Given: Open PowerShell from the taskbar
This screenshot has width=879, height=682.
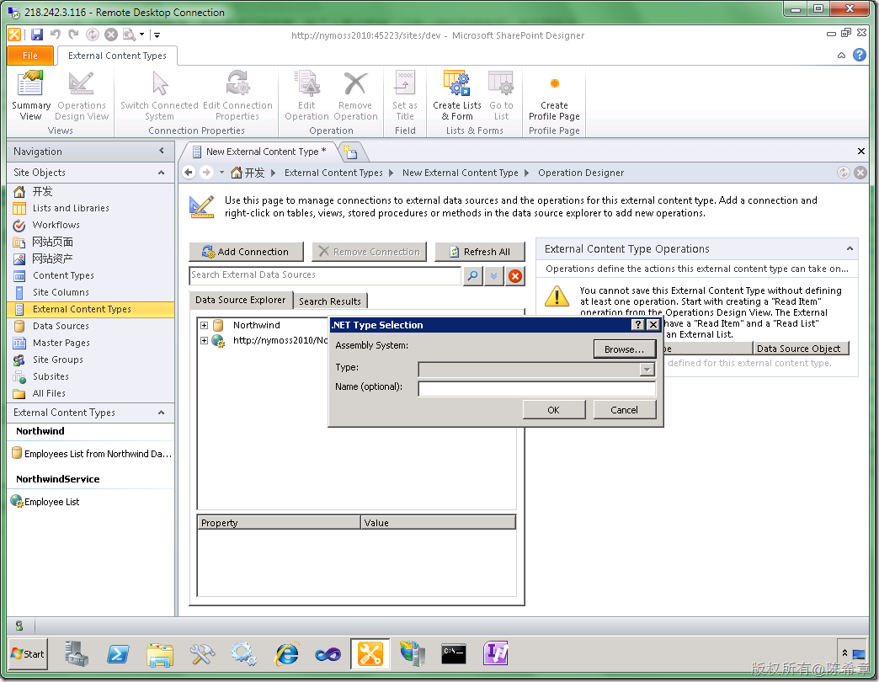Looking at the screenshot, I should (118, 654).
